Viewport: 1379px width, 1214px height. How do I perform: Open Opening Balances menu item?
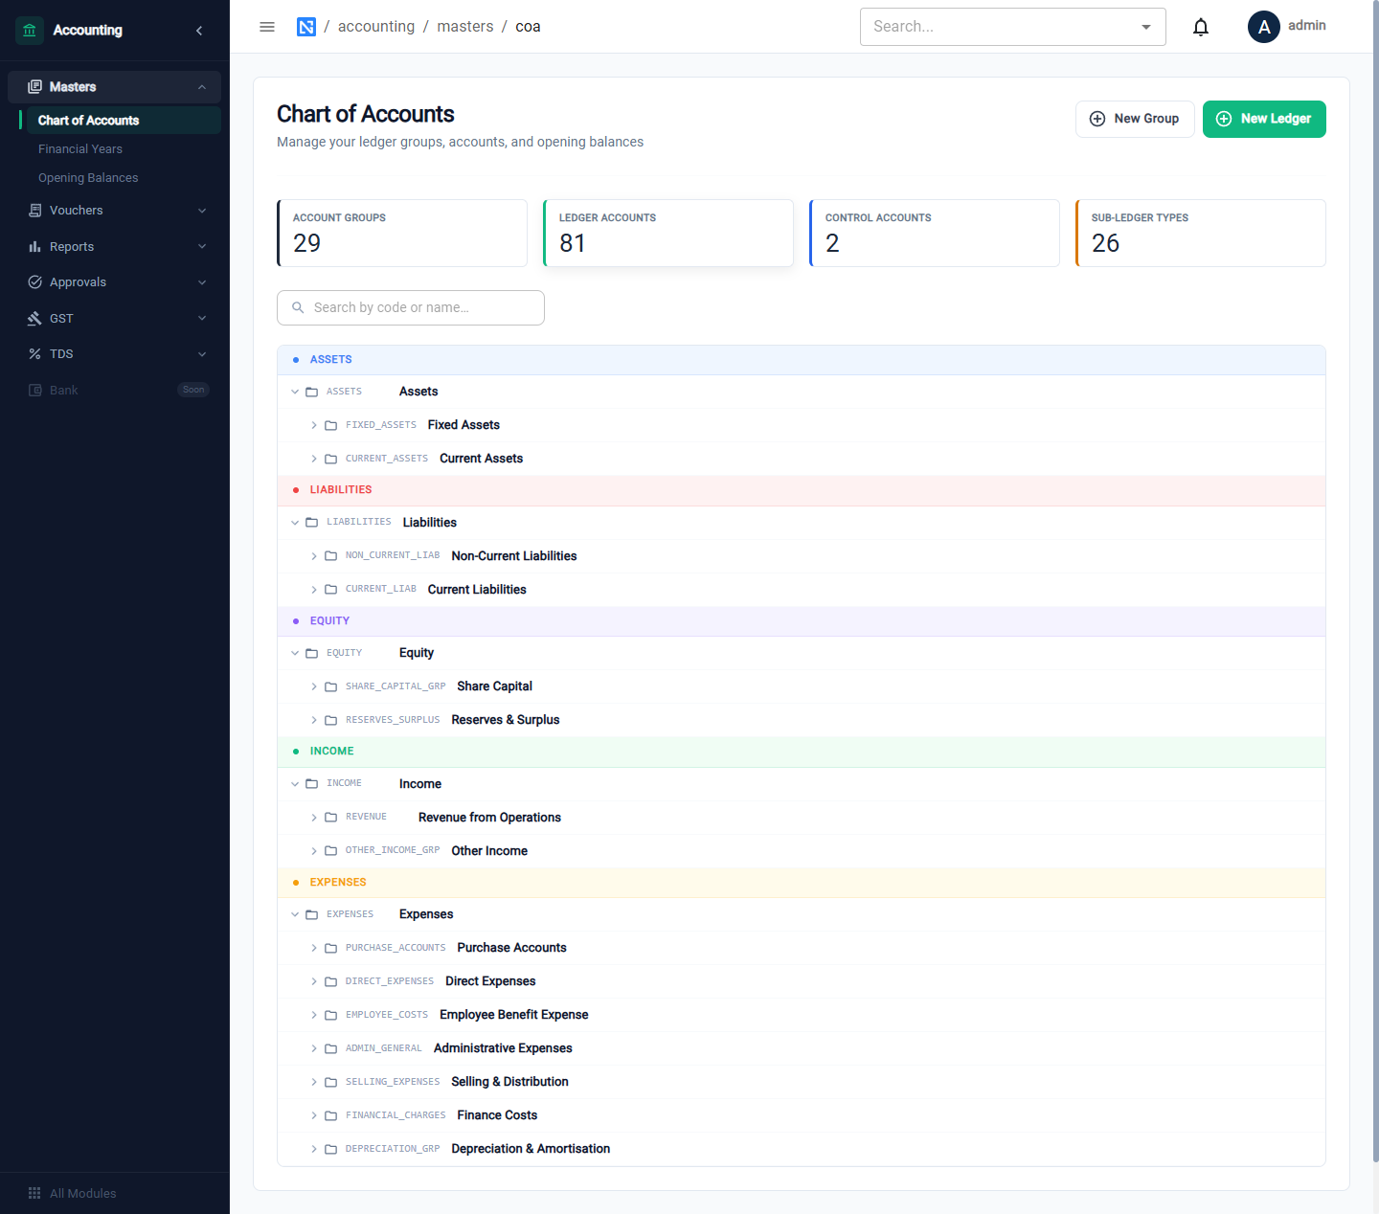click(x=88, y=178)
